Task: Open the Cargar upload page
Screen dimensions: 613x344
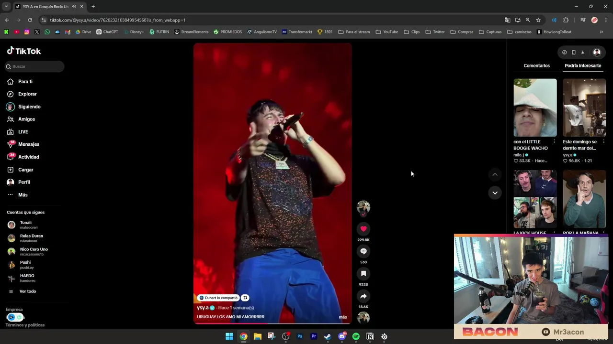Action: pyautogui.click(x=20, y=170)
